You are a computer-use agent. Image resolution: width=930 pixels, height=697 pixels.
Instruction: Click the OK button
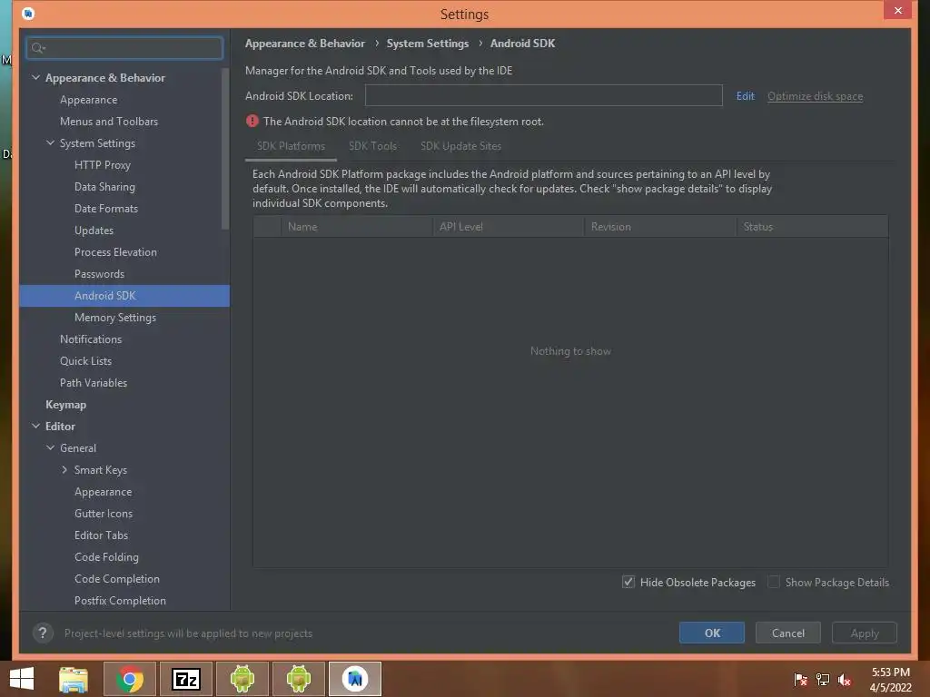tap(712, 633)
